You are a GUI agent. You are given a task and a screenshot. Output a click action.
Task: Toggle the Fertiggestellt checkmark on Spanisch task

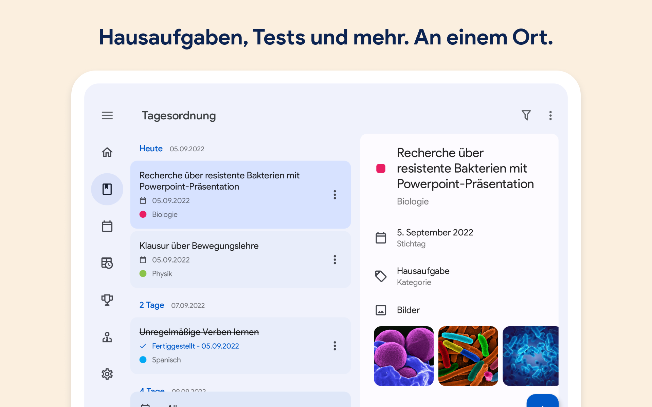(143, 346)
